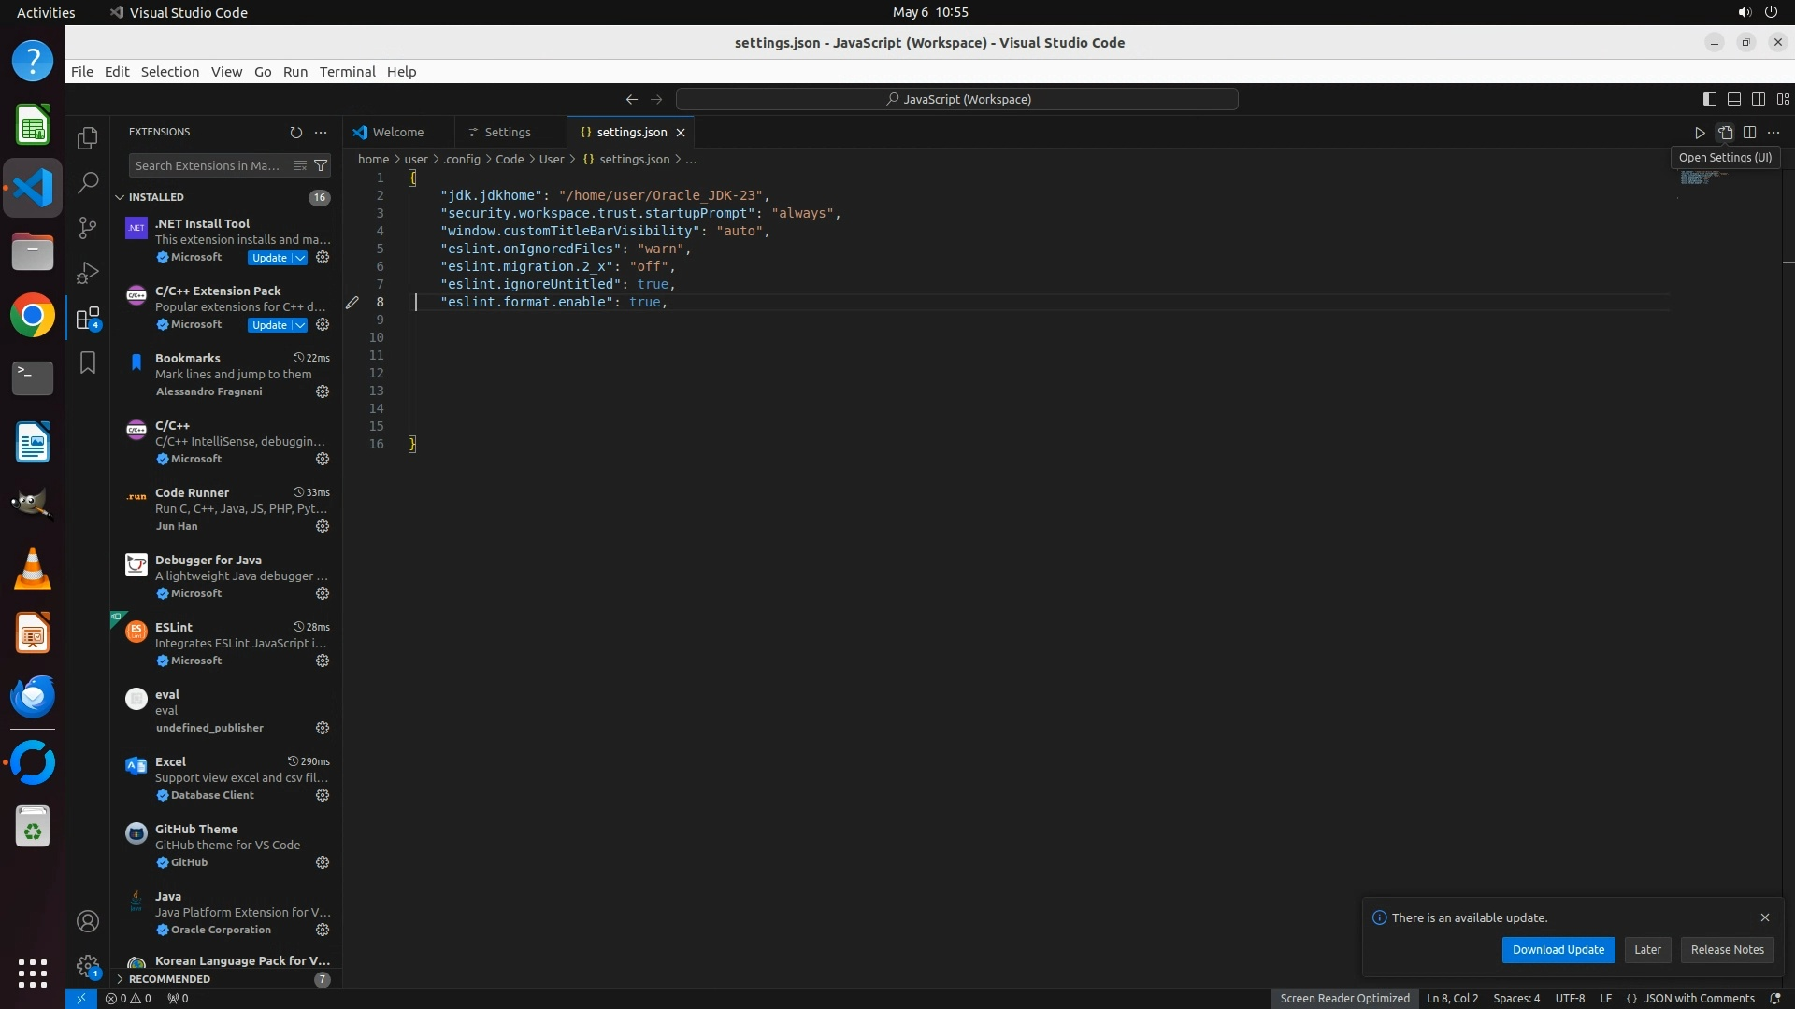The image size is (1795, 1009).
Task: Open the Terminal menu
Action: 347,72
